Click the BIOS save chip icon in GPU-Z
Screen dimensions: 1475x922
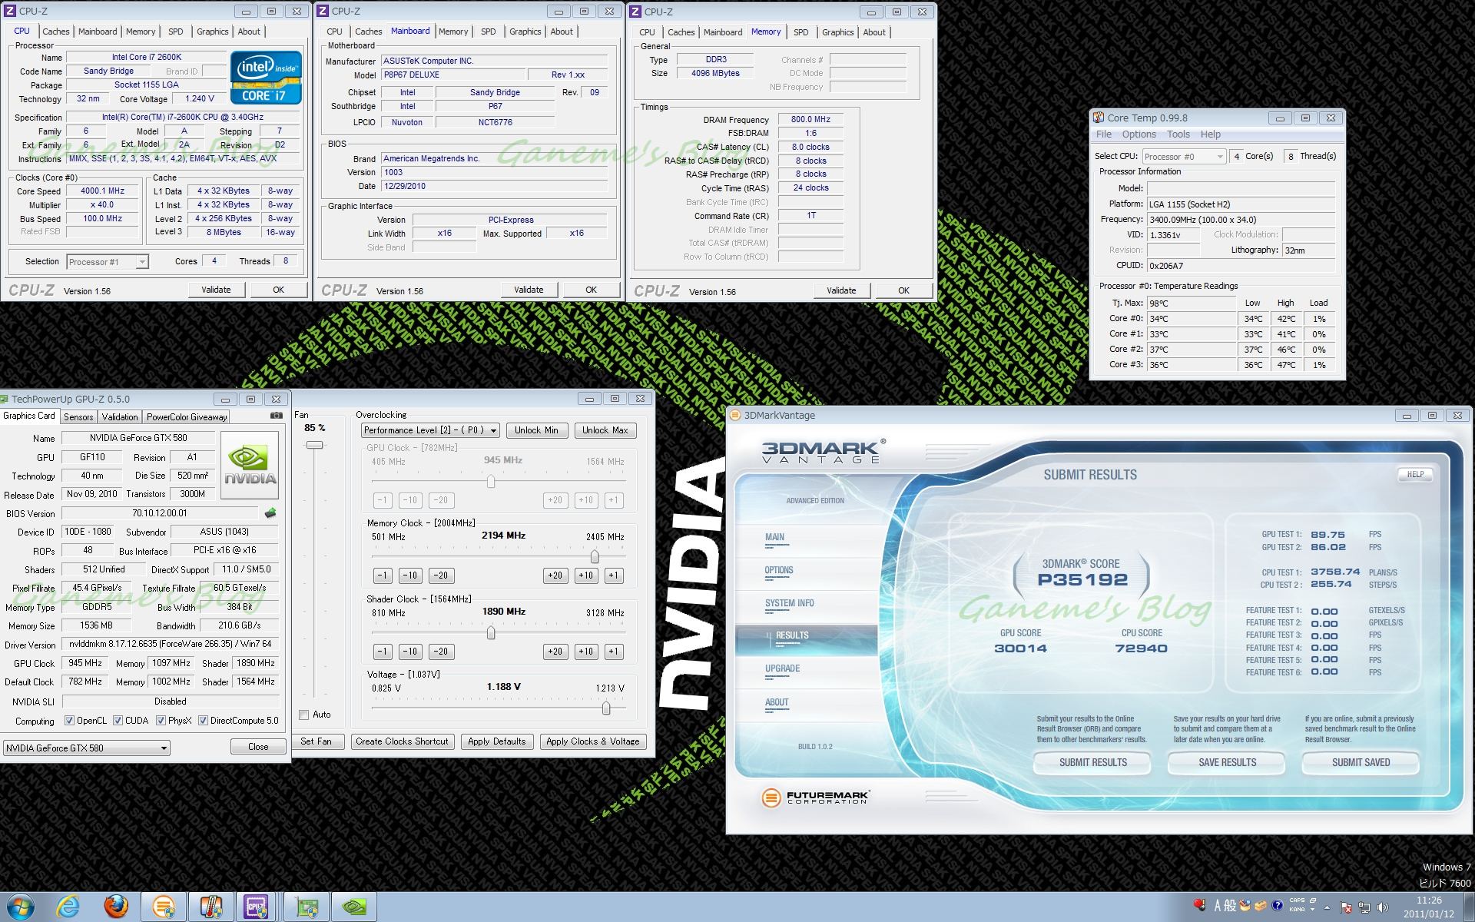click(x=270, y=513)
